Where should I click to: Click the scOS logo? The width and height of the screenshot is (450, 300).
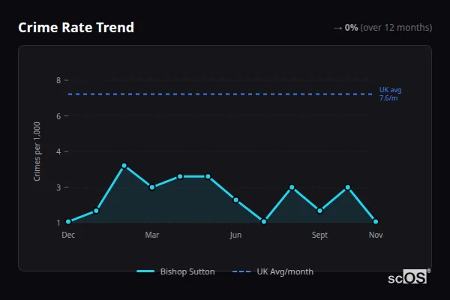pyautogui.click(x=409, y=277)
